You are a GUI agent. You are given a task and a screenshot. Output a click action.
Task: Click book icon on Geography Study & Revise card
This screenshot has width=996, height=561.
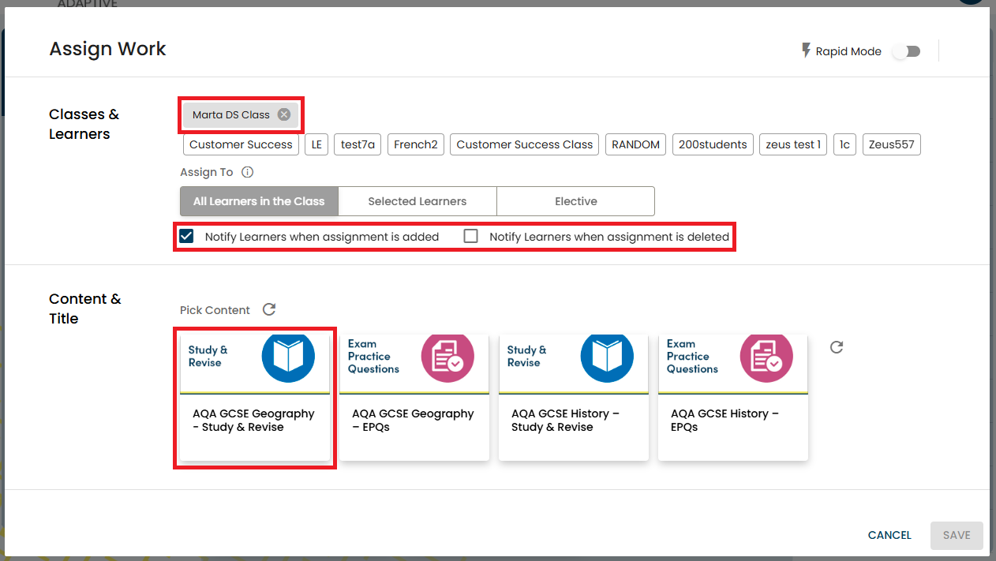point(288,357)
